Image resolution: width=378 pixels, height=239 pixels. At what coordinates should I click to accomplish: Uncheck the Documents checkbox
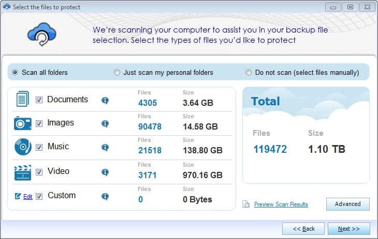[39, 100]
